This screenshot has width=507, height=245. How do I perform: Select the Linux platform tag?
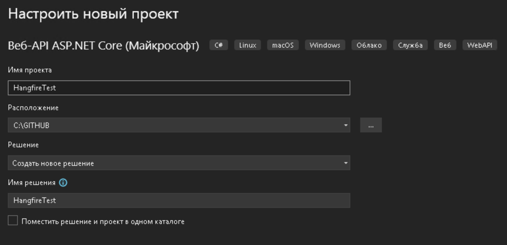248,45
